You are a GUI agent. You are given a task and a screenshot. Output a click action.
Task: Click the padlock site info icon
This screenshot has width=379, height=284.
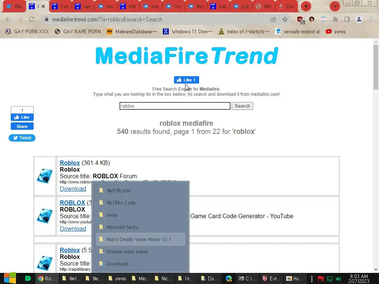coord(47,19)
